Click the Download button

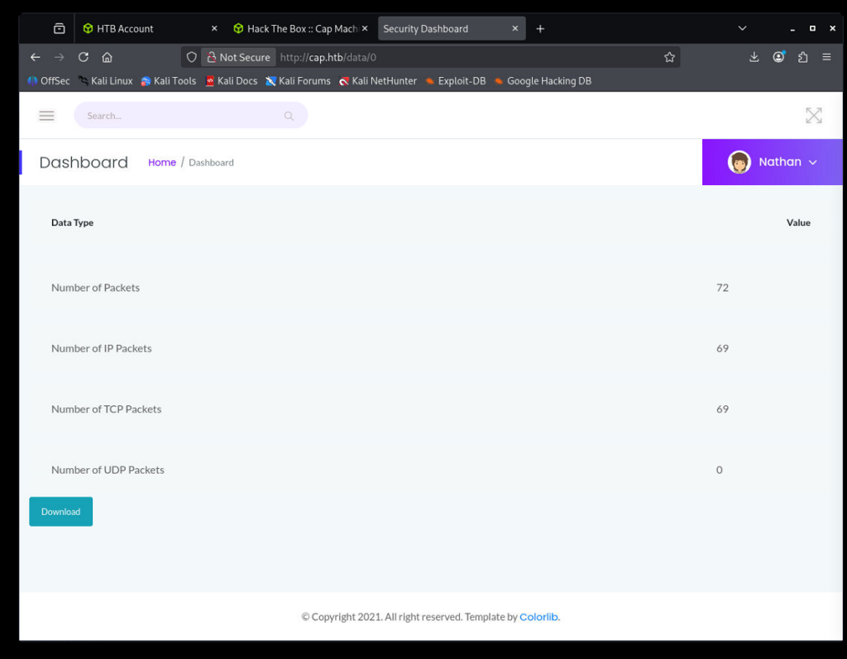(x=60, y=512)
